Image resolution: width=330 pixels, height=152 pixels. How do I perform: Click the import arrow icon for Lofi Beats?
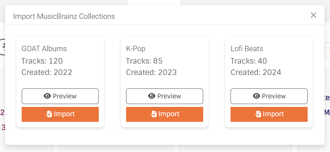(x=258, y=114)
